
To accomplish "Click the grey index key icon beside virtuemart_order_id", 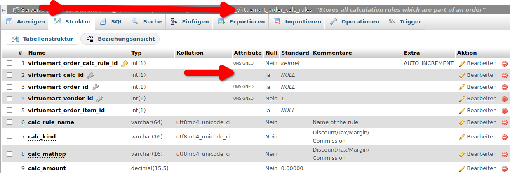I will pyautogui.click(x=95, y=87).
